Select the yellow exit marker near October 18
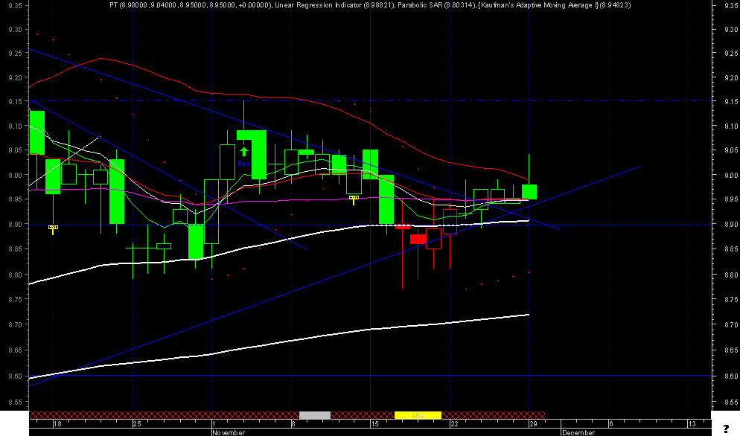Screen dimensions: 740x436 (x=53, y=229)
